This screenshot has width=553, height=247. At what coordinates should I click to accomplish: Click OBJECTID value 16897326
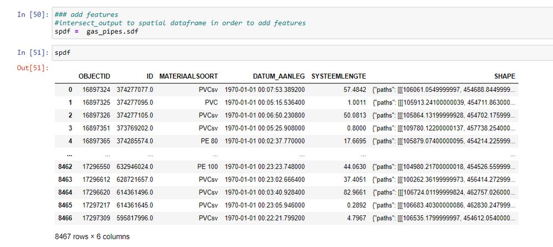[x=96, y=115]
